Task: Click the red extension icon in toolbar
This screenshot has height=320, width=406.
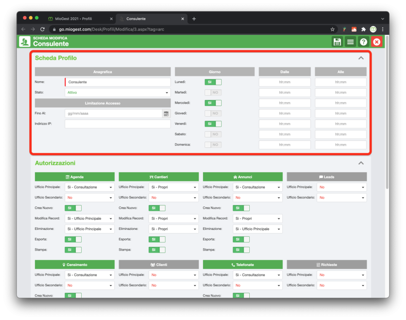Action: [x=354, y=29]
